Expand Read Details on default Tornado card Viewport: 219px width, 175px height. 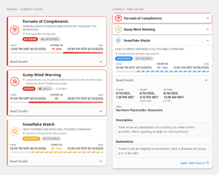tap(57, 62)
